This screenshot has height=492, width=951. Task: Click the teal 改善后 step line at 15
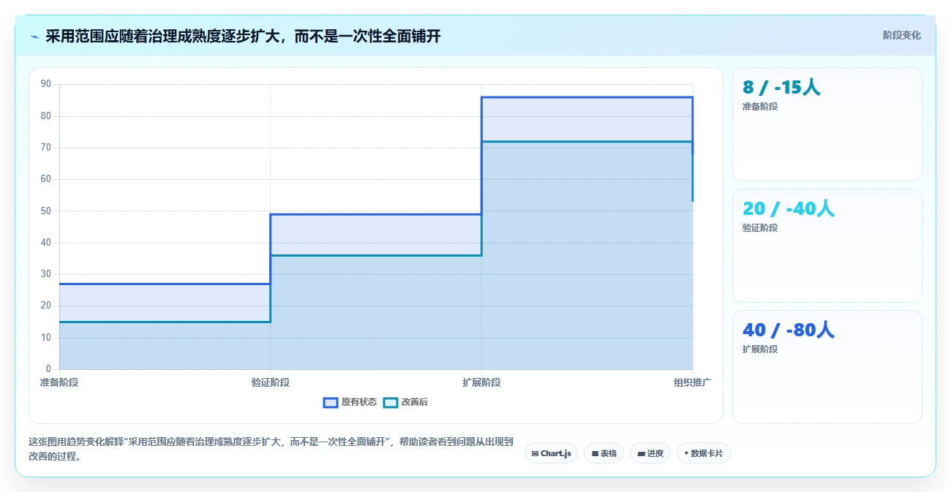[165, 322]
